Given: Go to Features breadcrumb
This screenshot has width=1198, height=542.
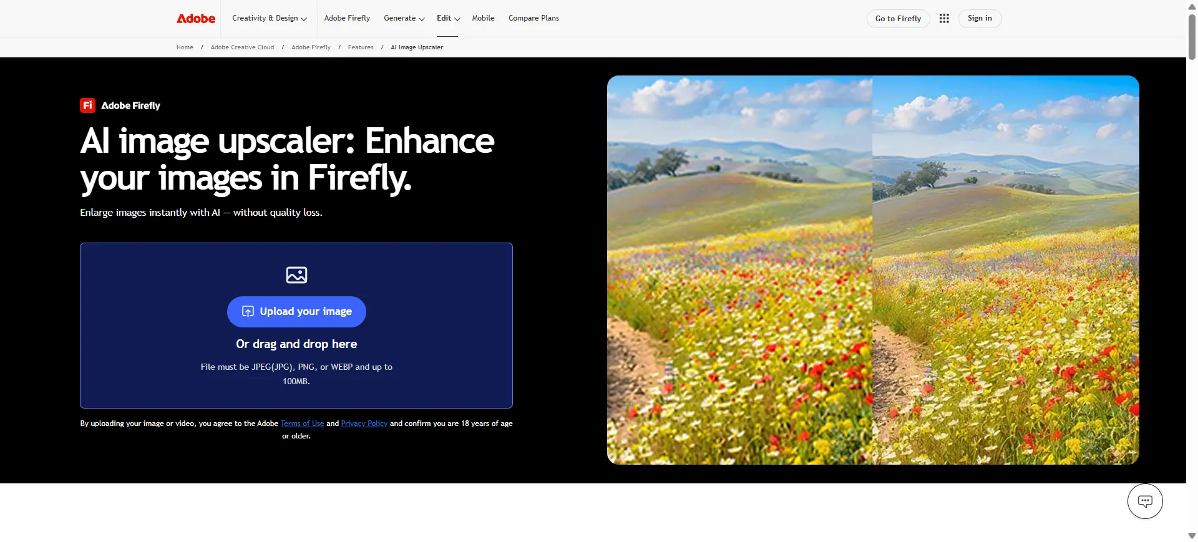Looking at the screenshot, I should 361,47.
